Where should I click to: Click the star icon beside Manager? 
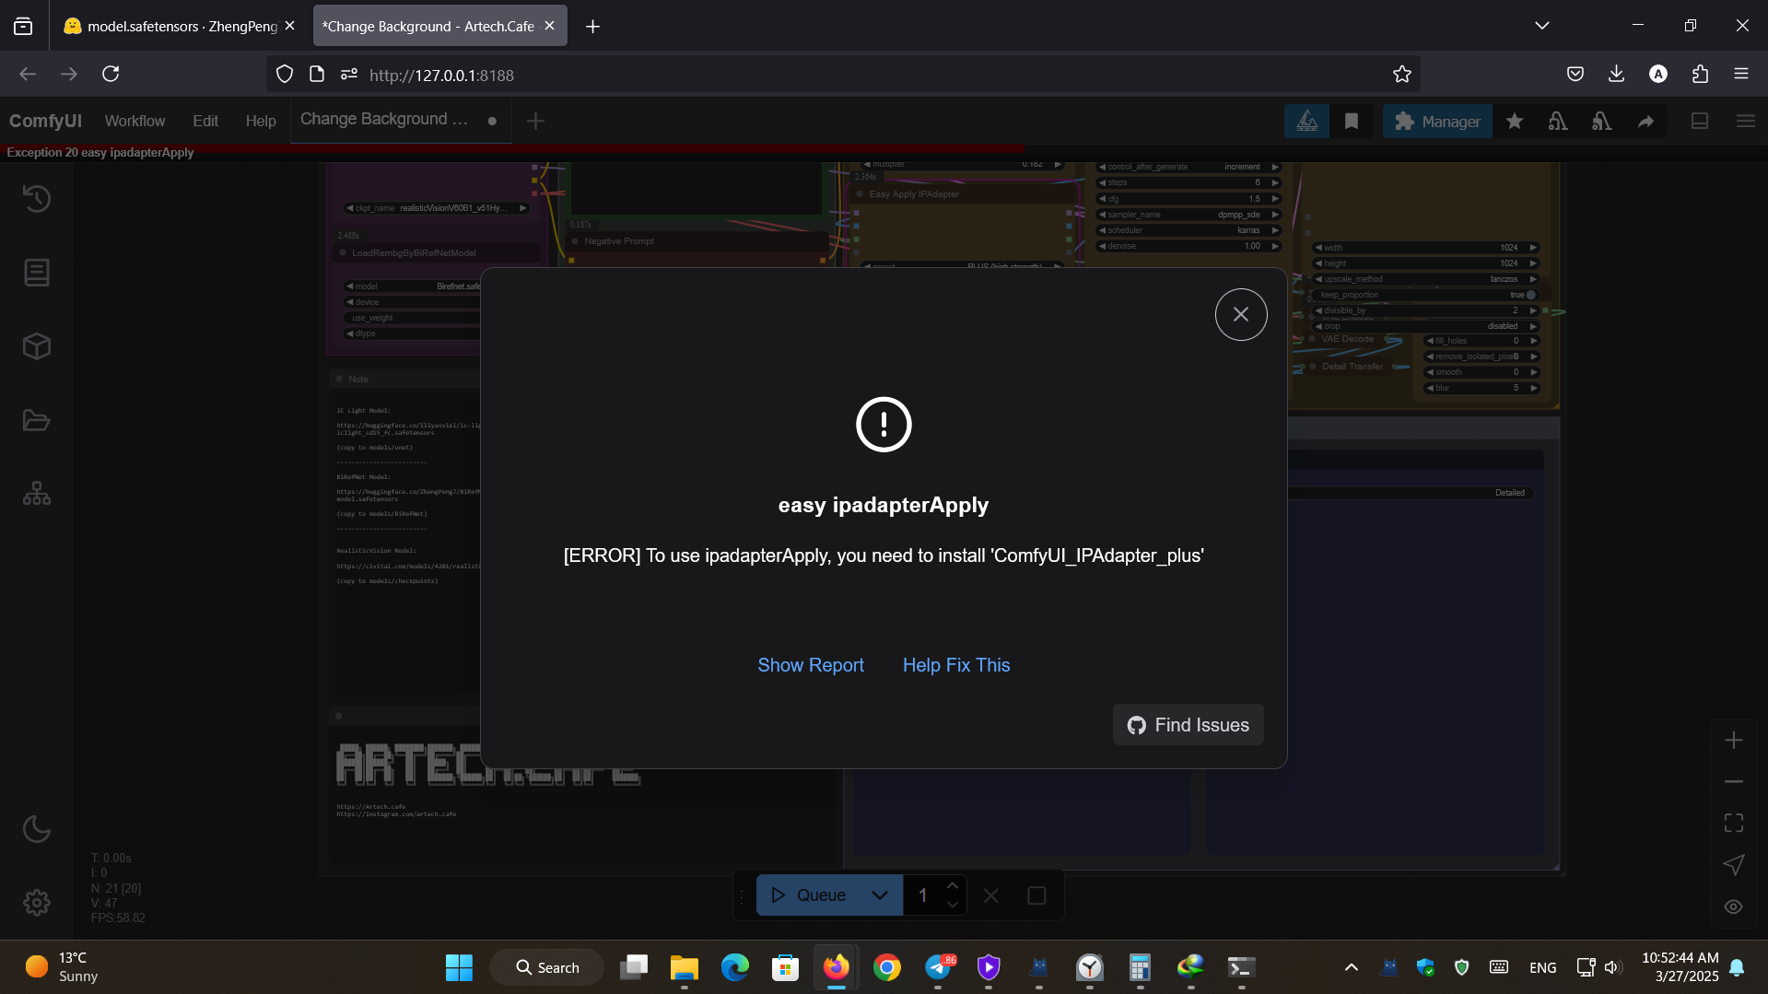tap(1514, 122)
